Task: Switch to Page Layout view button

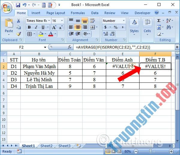Action: click(x=113, y=152)
